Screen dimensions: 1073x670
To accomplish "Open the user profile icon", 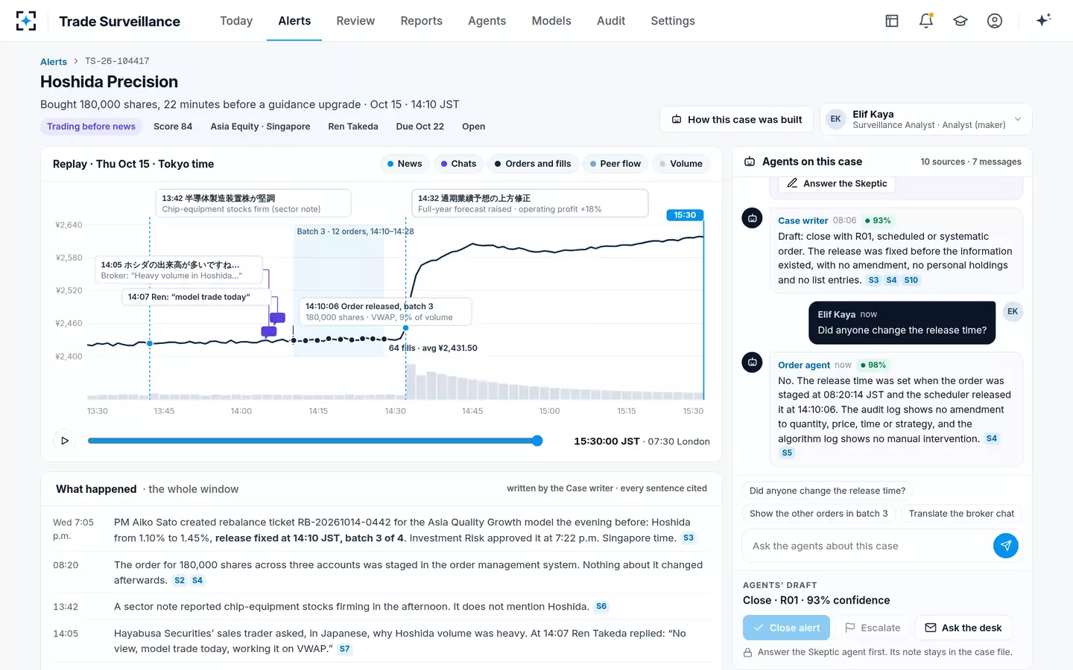I will [x=995, y=21].
